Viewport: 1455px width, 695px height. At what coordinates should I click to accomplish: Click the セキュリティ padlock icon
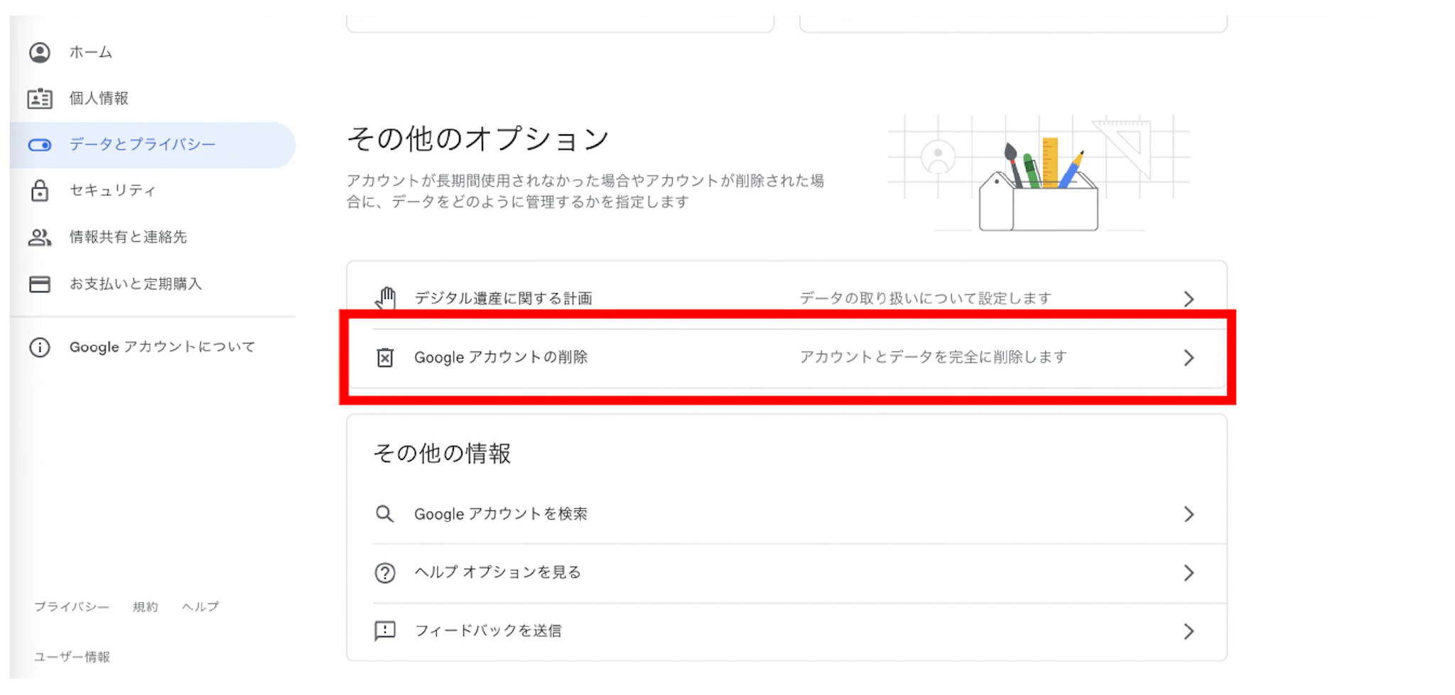tap(40, 190)
